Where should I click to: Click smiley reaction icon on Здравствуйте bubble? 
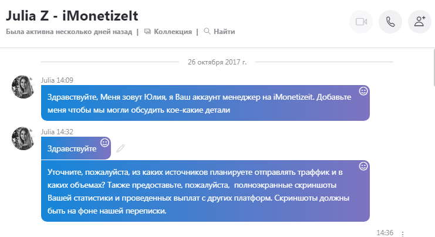click(x=105, y=142)
